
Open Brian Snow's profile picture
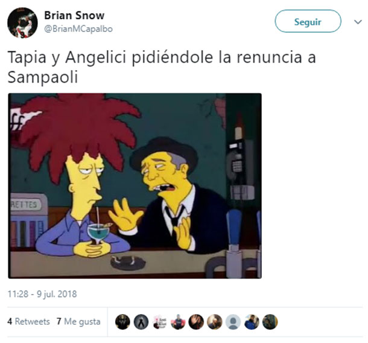click(22, 22)
